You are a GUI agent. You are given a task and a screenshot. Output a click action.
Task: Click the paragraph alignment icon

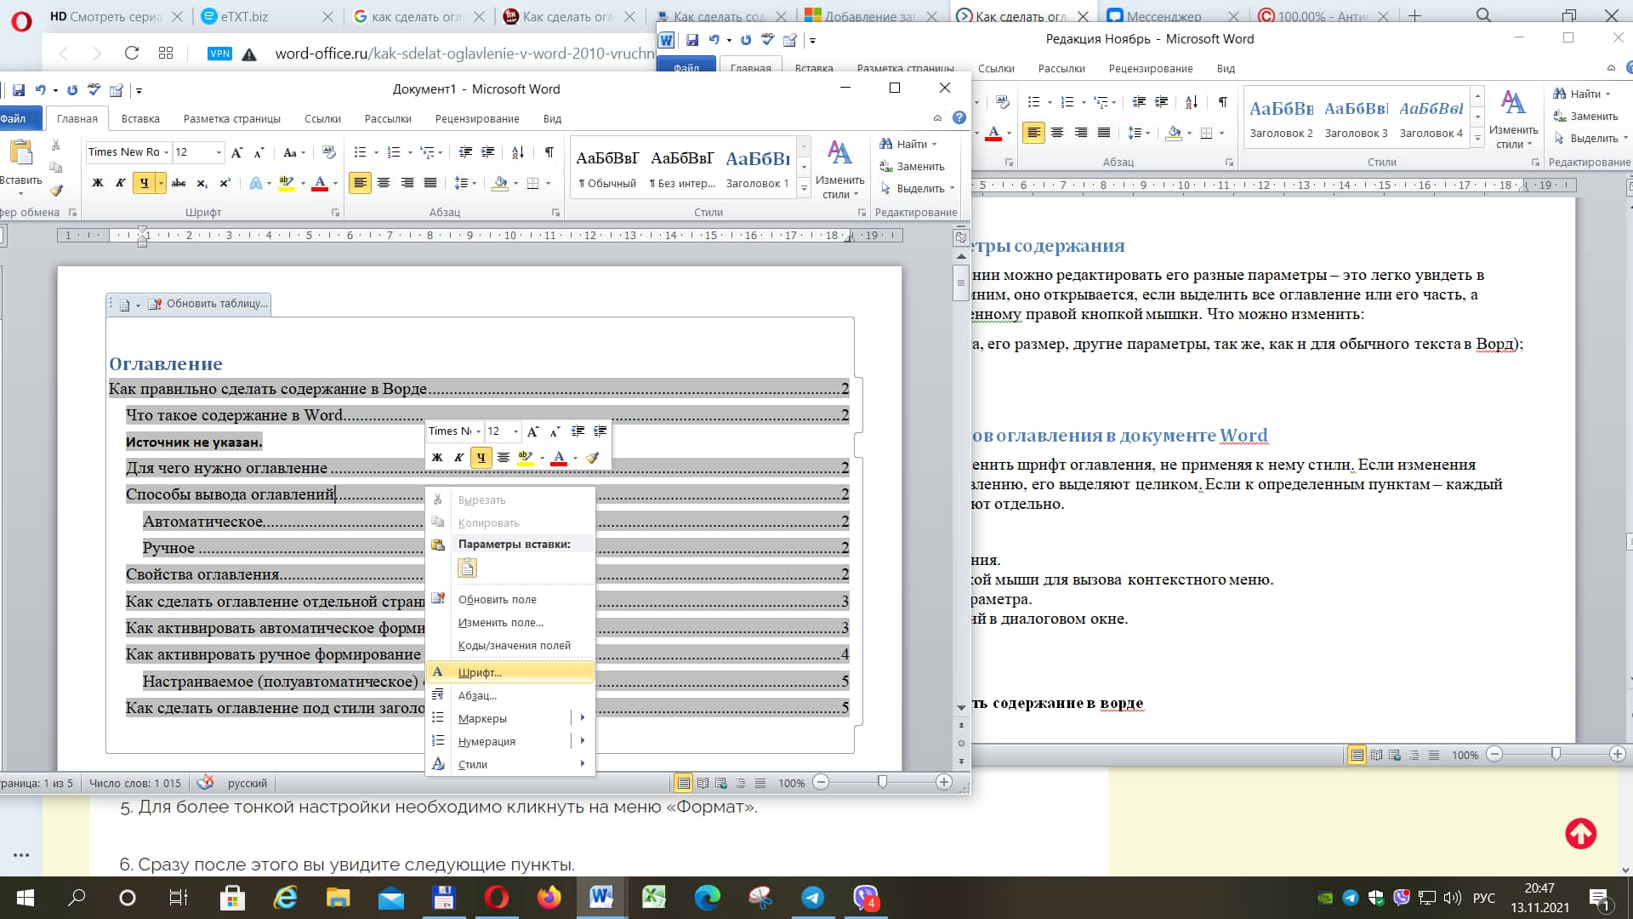tap(439, 694)
